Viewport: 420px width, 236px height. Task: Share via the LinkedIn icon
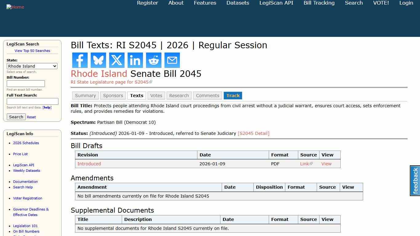pos(135,60)
